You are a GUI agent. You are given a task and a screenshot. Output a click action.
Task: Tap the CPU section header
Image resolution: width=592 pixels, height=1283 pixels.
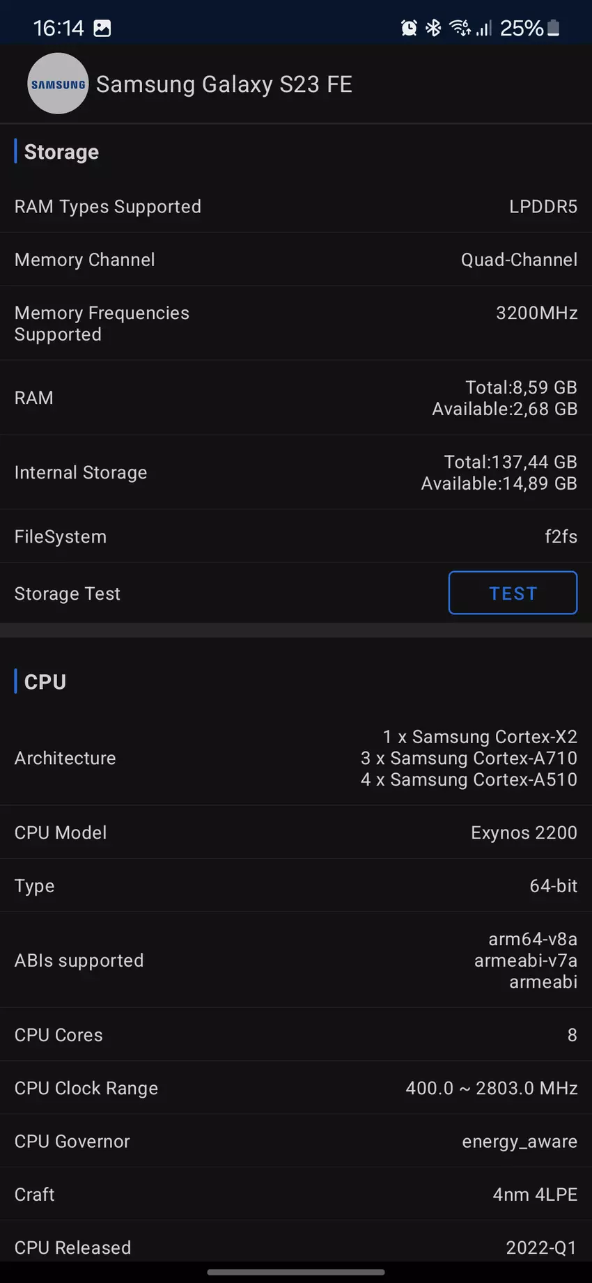tap(45, 682)
